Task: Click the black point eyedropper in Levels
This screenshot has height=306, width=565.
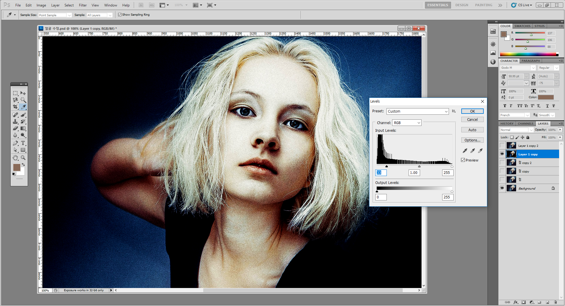Action: click(x=465, y=151)
